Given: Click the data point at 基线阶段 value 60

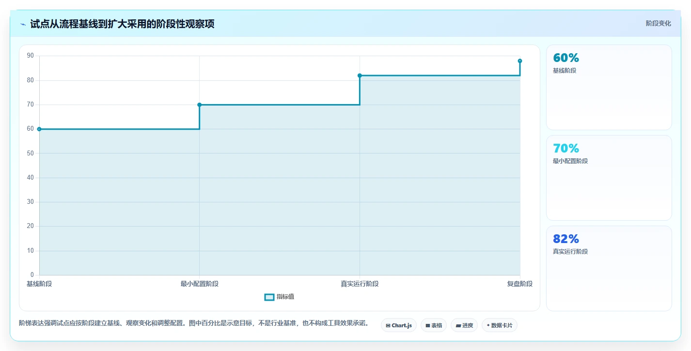Looking at the screenshot, I should 39,129.
